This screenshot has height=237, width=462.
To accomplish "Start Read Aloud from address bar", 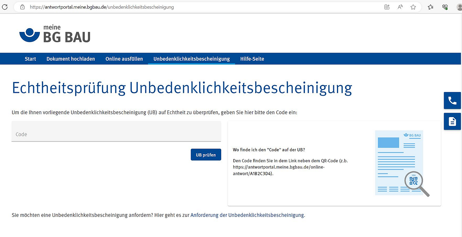I will pyautogui.click(x=400, y=7).
